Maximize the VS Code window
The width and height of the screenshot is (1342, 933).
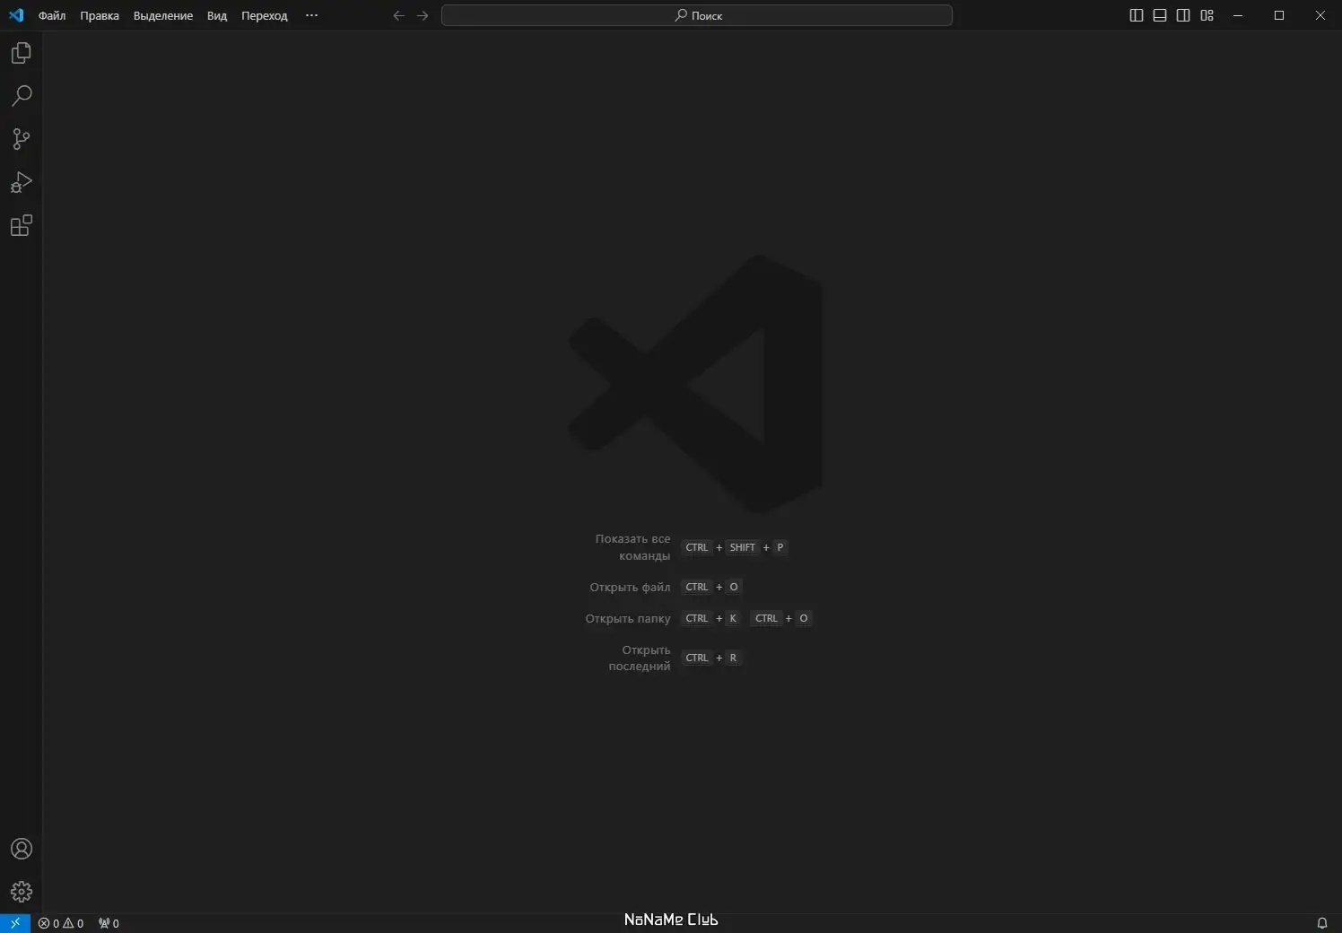(x=1279, y=15)
